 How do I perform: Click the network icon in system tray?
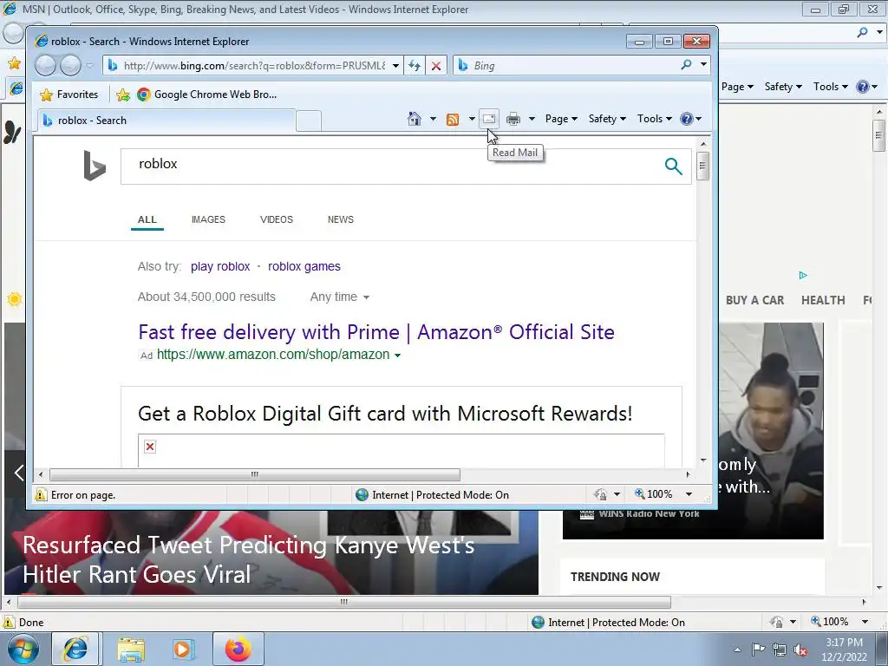780,650
